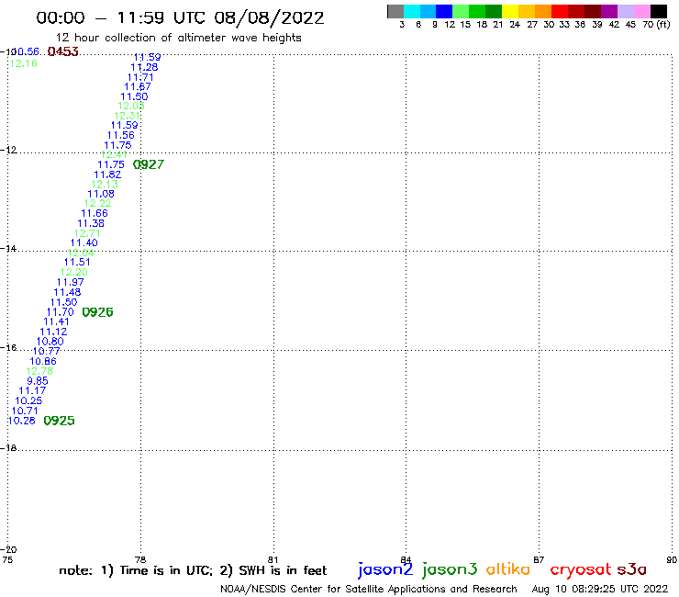Select the wave height value 11.41
The width and height of the screenshot is (679, 597).
pos(56,321)
